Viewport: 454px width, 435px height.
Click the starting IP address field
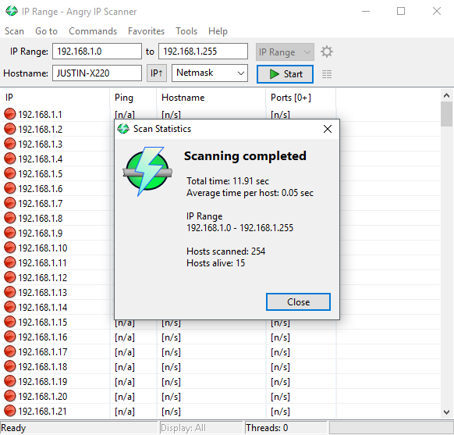click(97, 52)
